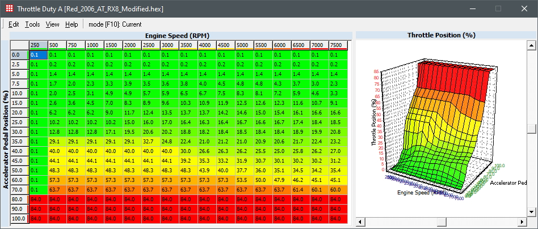
Task: Click the graph vertical scrollbar thumb
Action: click(x=532, y=129)
